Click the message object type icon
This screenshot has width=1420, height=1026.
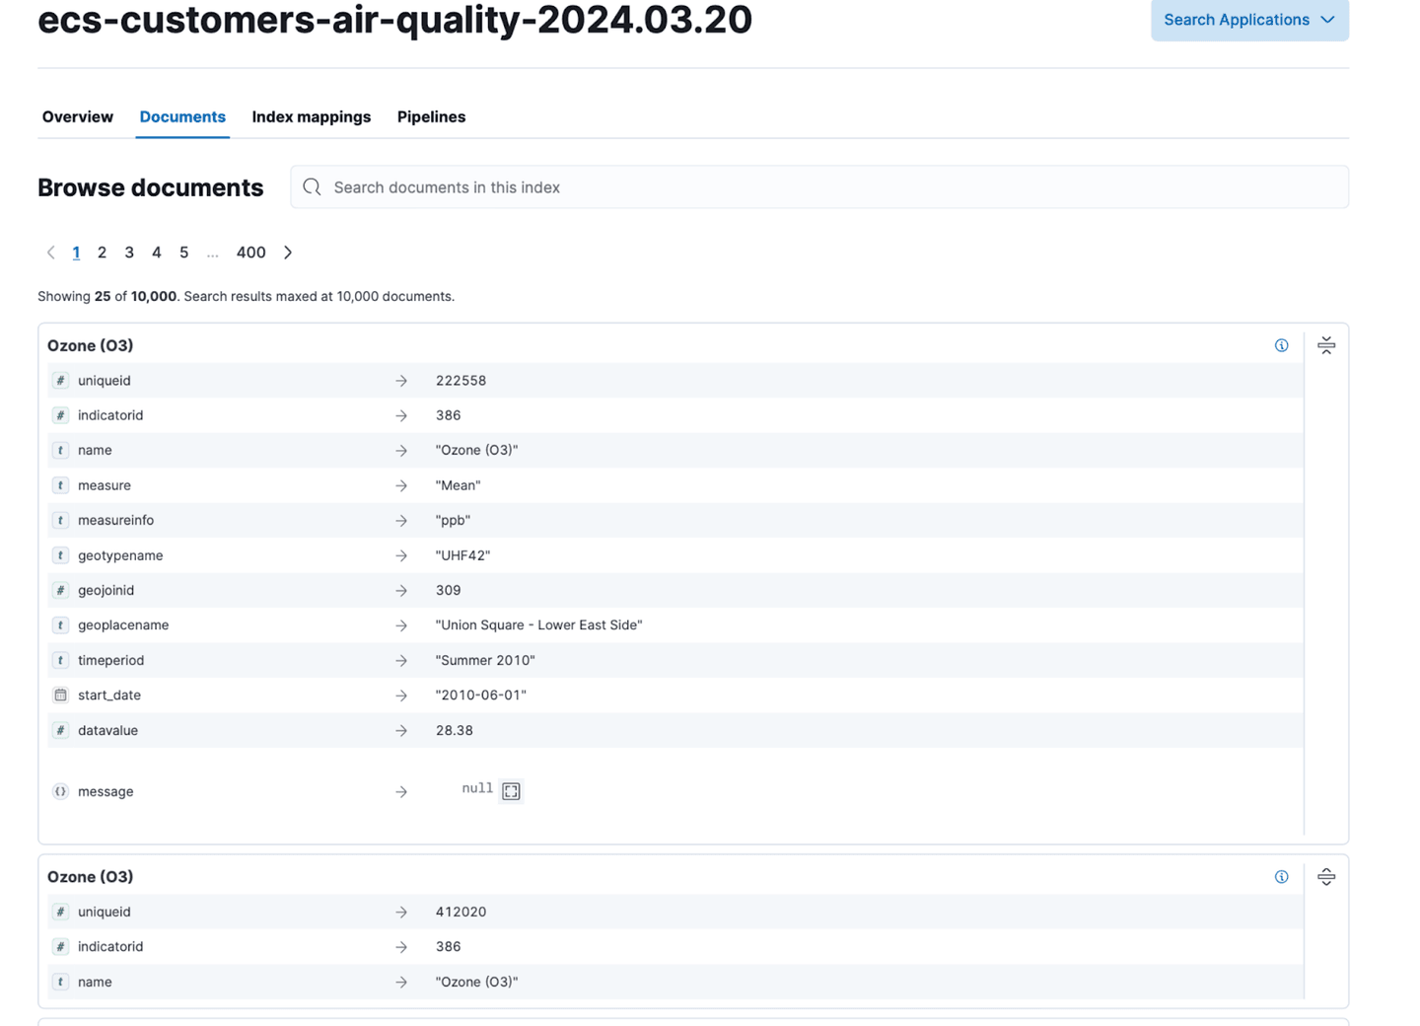point(60,791)
